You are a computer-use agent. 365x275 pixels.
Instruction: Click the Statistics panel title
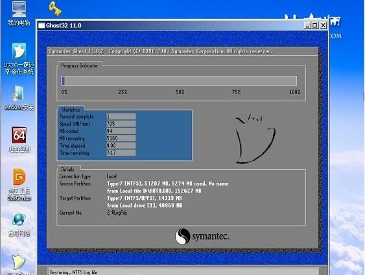pyautogui.click(x=71, y=110)
